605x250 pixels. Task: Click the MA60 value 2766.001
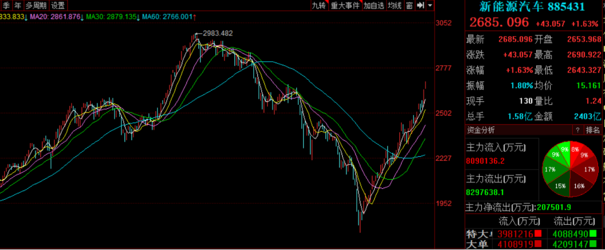click(x=178, y=17)
